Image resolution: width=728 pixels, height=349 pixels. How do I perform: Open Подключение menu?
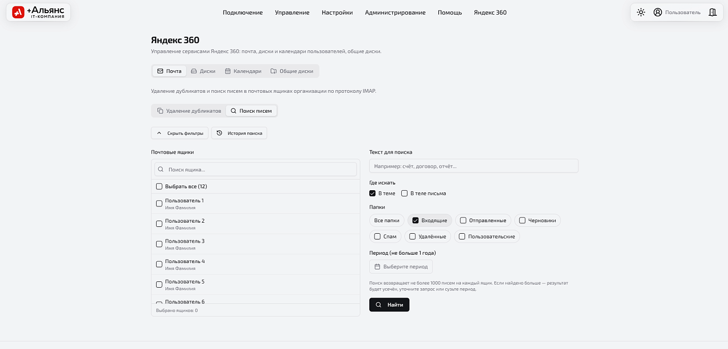point(242,13)
